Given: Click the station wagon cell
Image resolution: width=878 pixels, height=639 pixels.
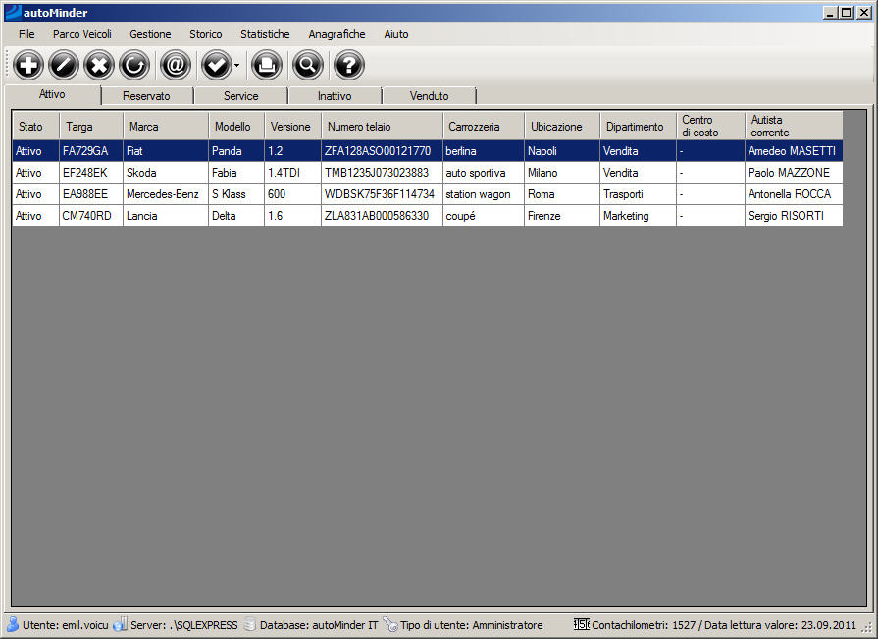Looking at the screenshot, I should [x=484, y=193].
